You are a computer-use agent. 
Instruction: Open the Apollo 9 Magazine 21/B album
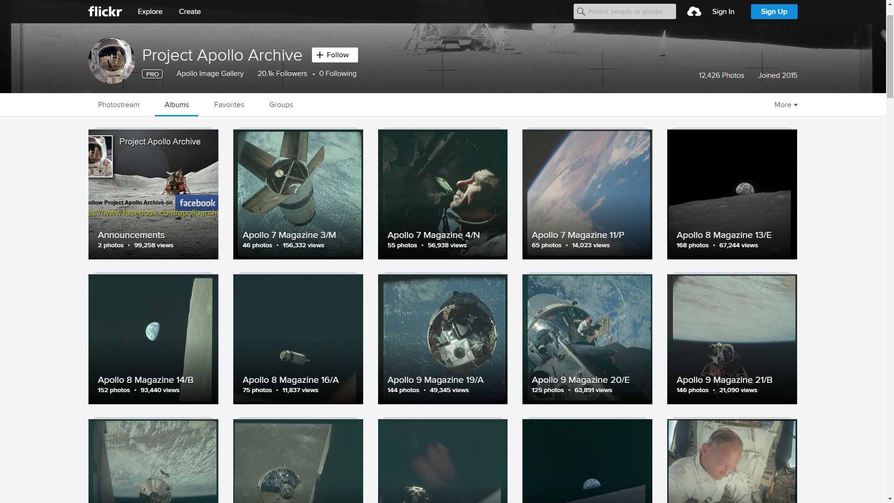tap(732, 339)
